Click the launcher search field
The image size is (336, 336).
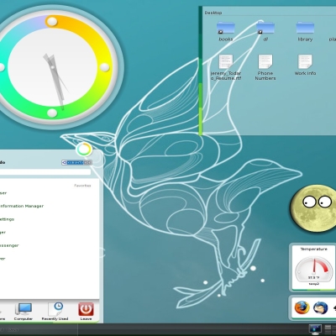(x=45, y=172)
